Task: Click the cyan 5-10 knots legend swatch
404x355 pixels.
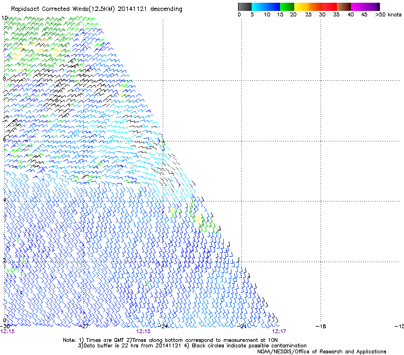Action: (259, 7)
